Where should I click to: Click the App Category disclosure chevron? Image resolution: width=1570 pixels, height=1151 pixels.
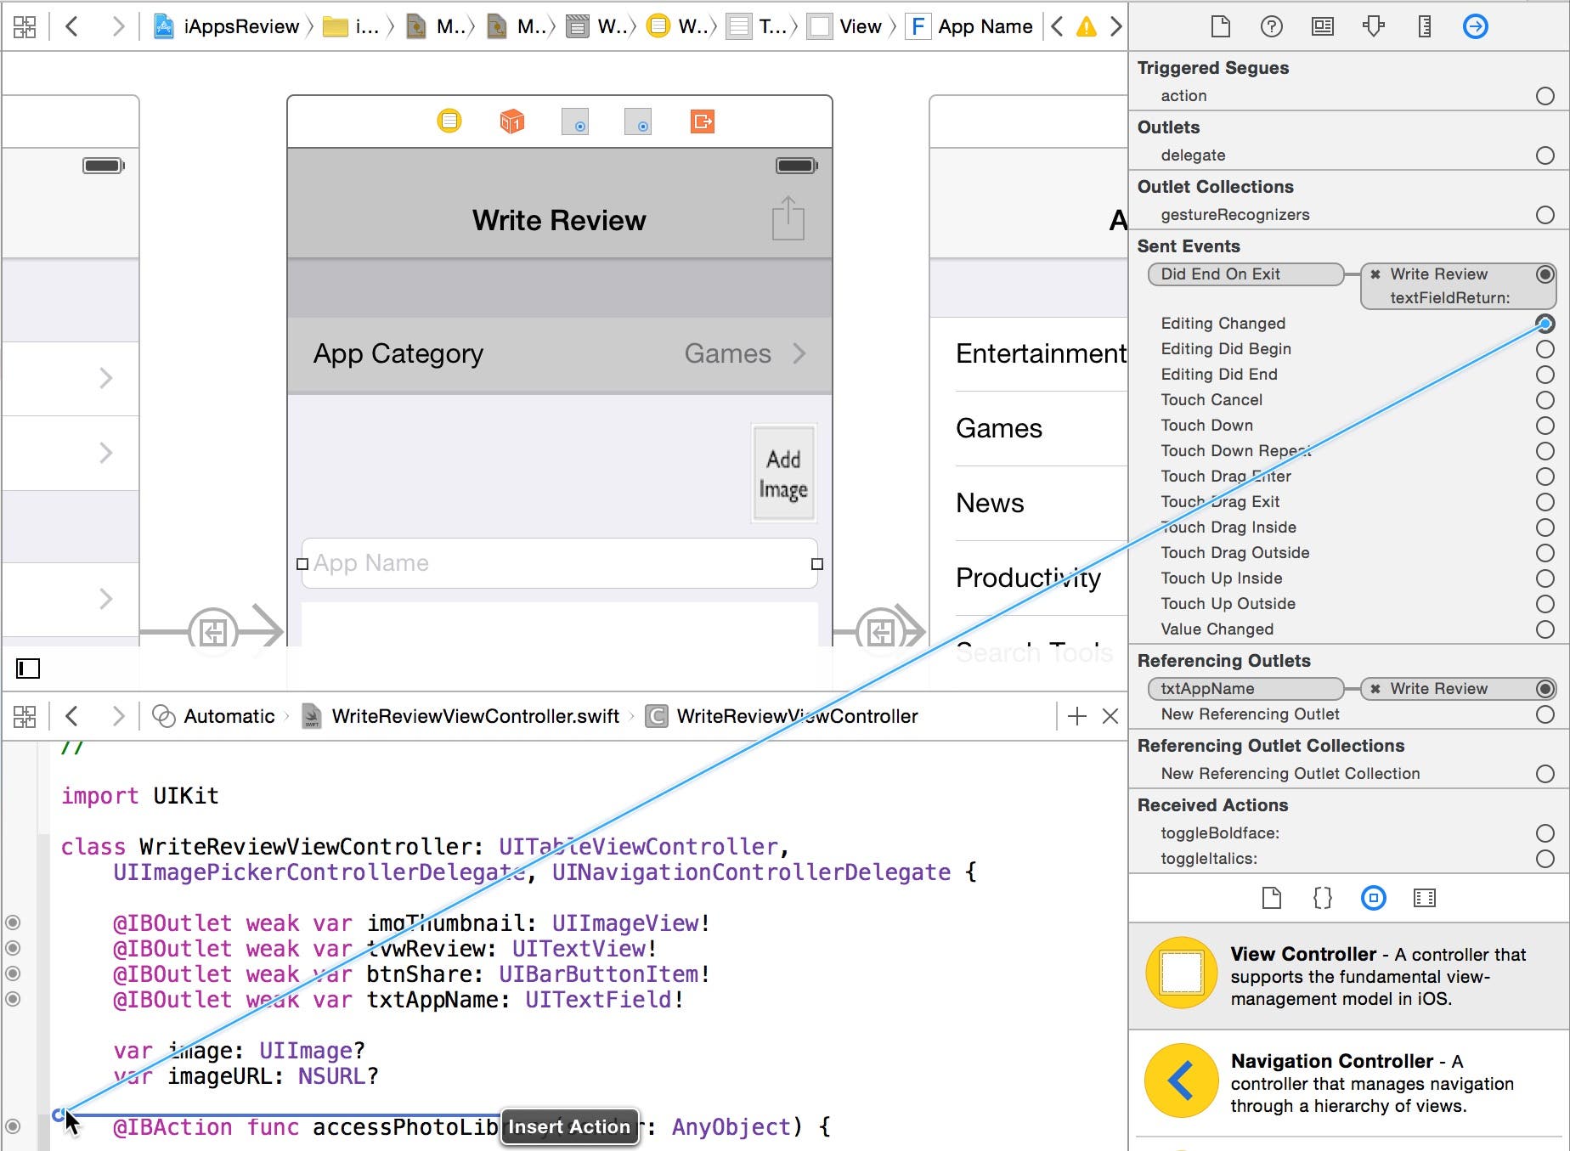(x=799, y=353)
